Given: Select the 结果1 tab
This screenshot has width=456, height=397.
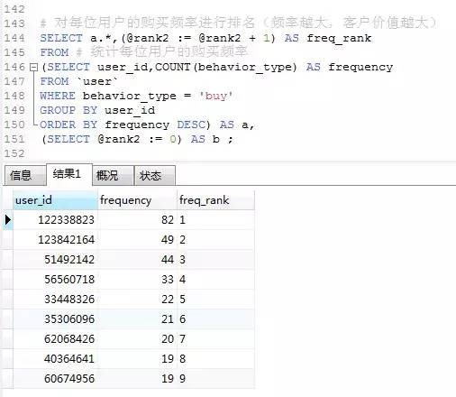Looking at the screenshot, I should pos(69,174).
